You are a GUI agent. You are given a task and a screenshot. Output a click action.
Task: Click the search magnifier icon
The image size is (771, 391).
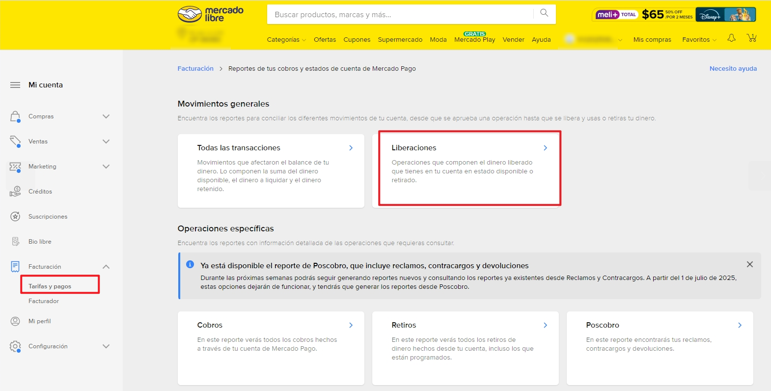[x=544, y=13]
